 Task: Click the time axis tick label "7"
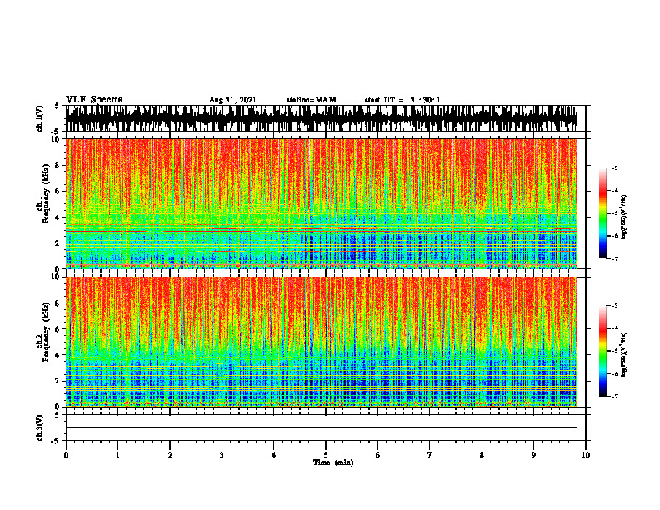coord(430,455)
